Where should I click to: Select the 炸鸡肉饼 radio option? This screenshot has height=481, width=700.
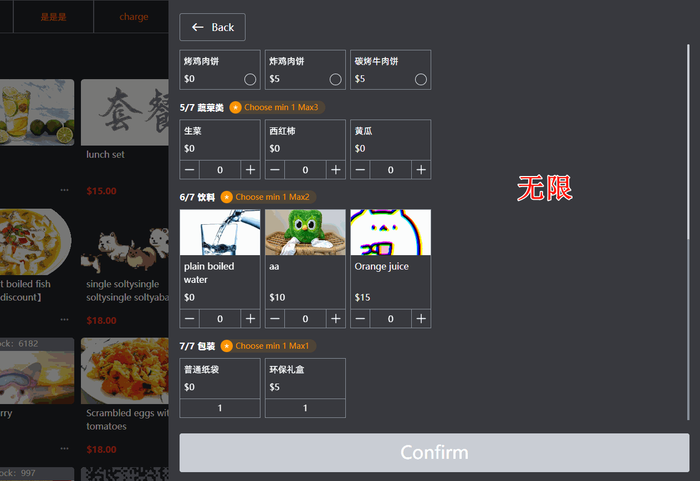click(x=335, y=79)
